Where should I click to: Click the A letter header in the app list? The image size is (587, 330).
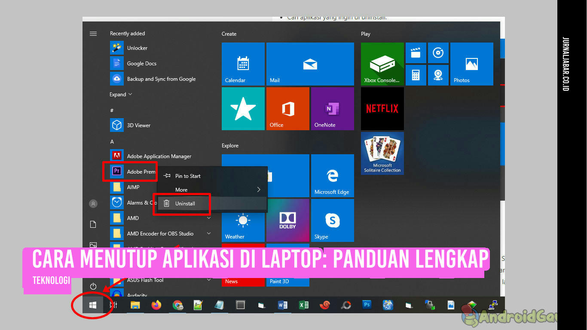[x=112, y=142]
